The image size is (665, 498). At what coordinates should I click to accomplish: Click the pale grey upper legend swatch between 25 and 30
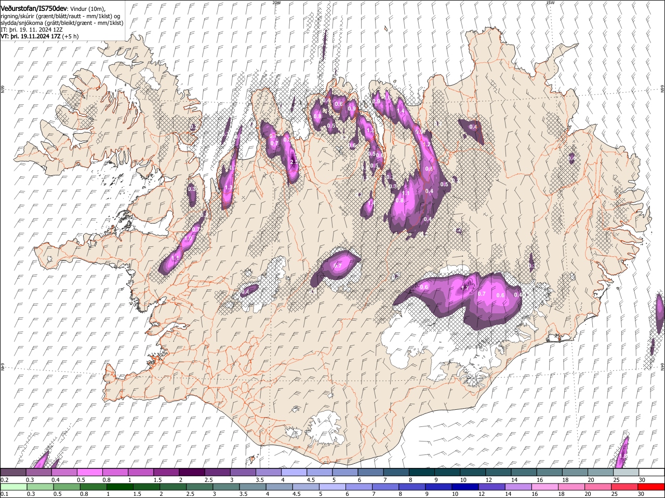626,472
